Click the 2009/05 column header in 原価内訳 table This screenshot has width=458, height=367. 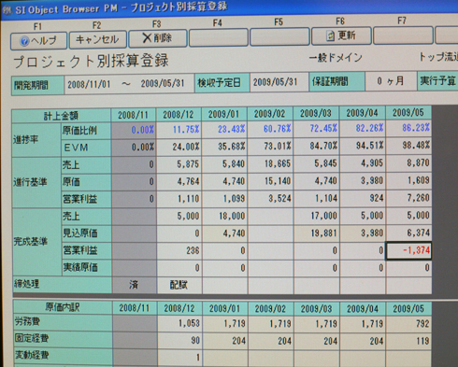(x=408, y=308)
